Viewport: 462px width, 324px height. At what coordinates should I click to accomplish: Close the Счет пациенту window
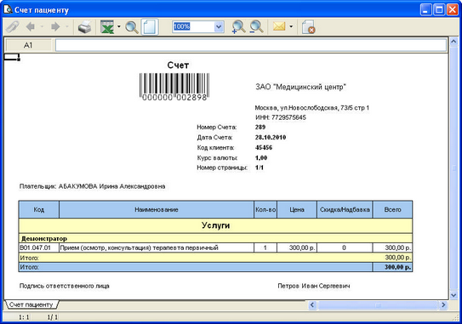[x=453, y=9]
